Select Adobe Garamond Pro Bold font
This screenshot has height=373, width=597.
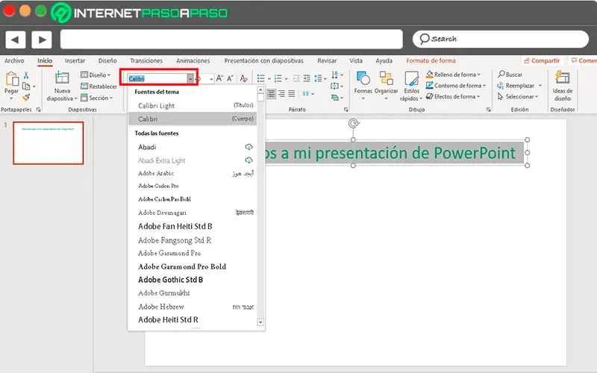coord(182,266)
